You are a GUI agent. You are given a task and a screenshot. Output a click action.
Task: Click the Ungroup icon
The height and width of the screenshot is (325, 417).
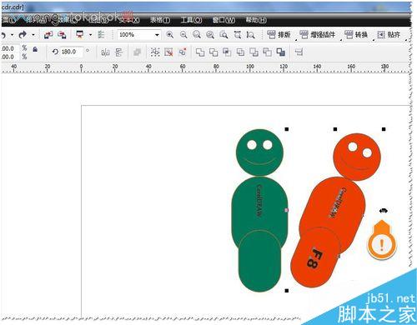tap(168, 52)
